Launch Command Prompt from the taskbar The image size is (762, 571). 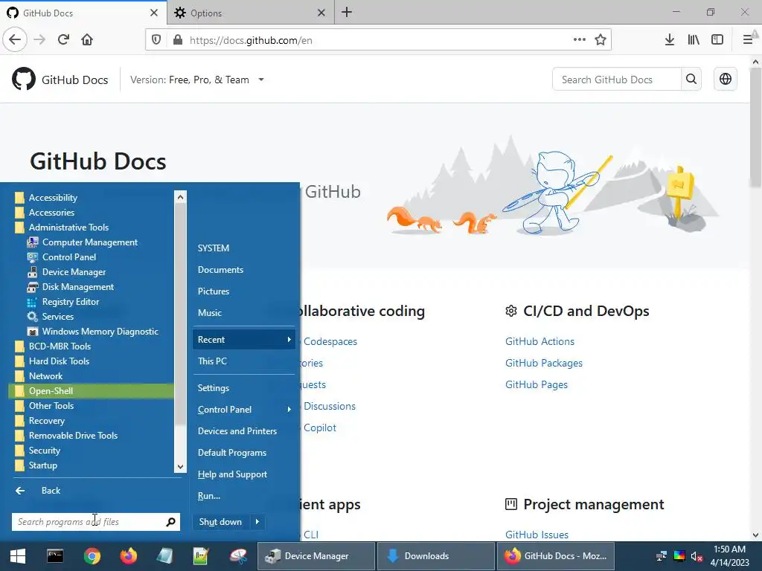click(x=55, y=556)
